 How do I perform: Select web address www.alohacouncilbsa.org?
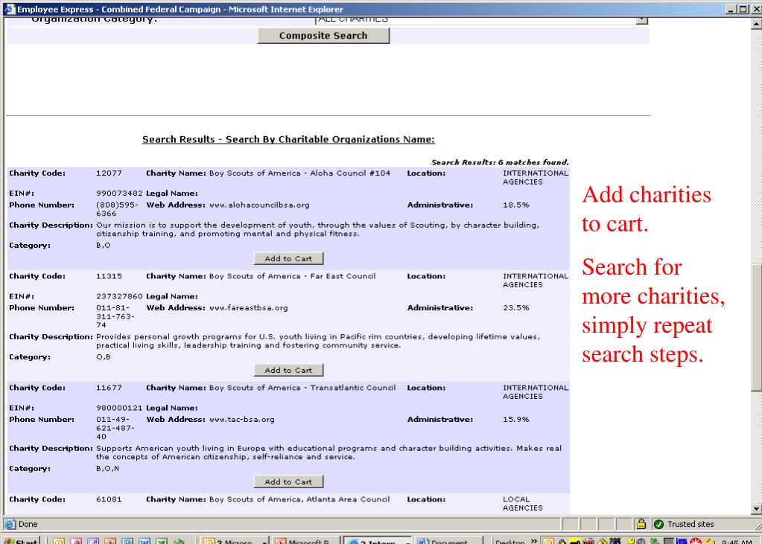point(259,205)
